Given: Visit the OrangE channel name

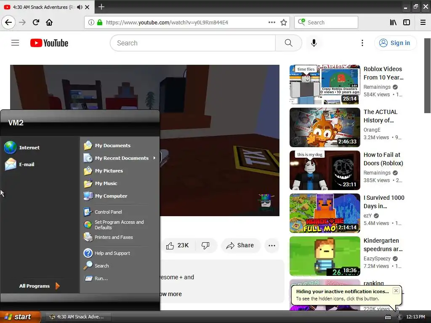Looking at the screenshot, I should (372, 130).
